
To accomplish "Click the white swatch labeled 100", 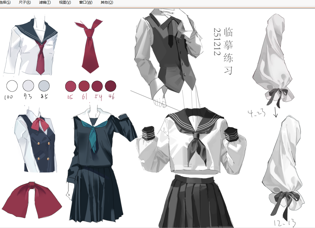I will (x=12, y=86).
